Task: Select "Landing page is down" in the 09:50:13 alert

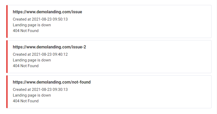Action: pos(32,25)
